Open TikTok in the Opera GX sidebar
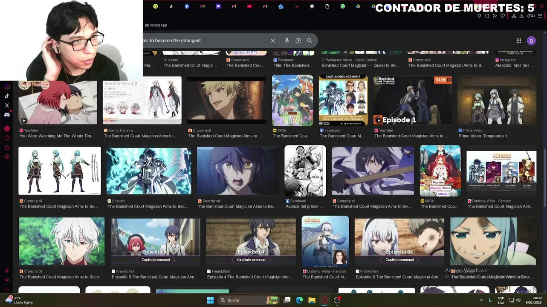The image size is (547, 307). pyautogui.click(x=7, y=96)
